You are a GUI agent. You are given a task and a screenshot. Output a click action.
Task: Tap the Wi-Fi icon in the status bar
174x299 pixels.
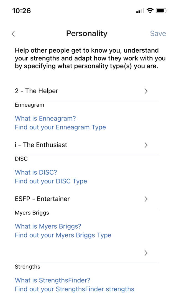point(150,11)
